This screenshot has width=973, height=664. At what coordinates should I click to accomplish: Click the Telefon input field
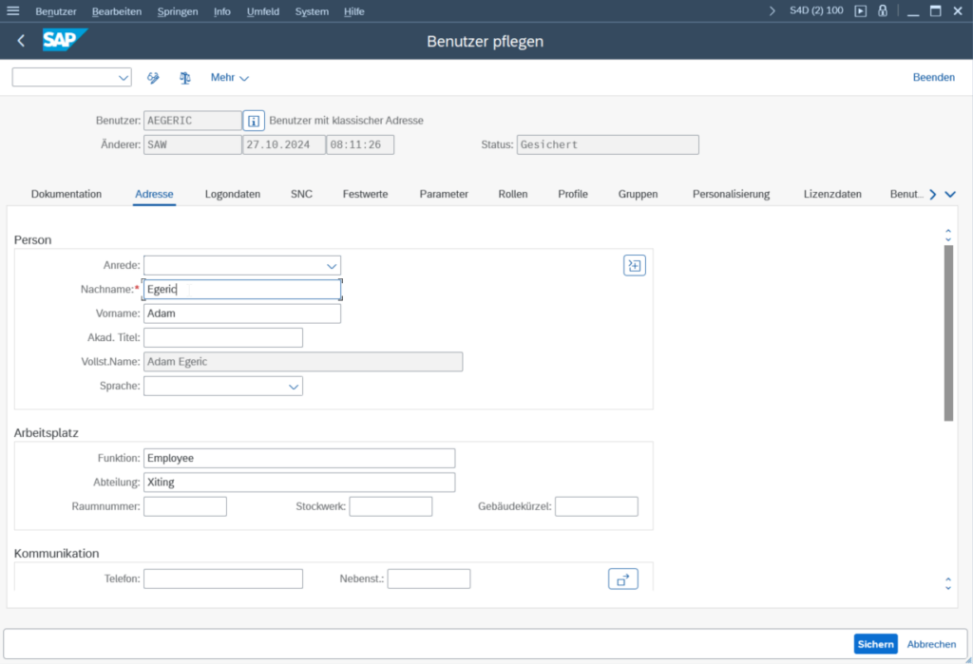pyautogui.click(x=223, y=579)
